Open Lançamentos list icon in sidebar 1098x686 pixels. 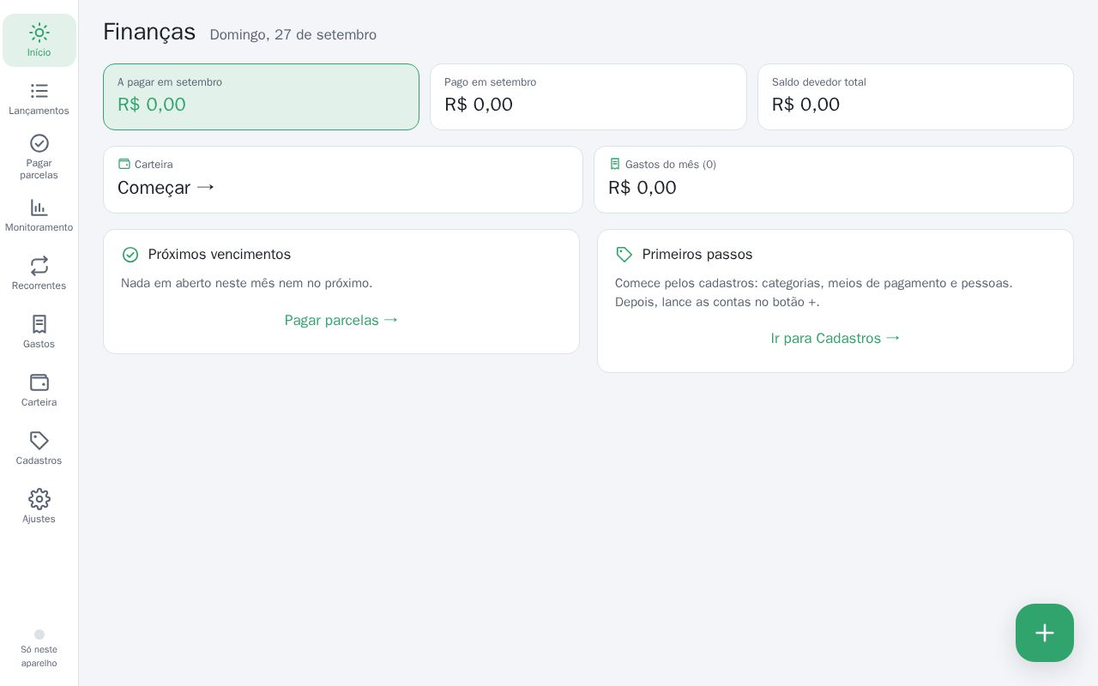point(39,91)
